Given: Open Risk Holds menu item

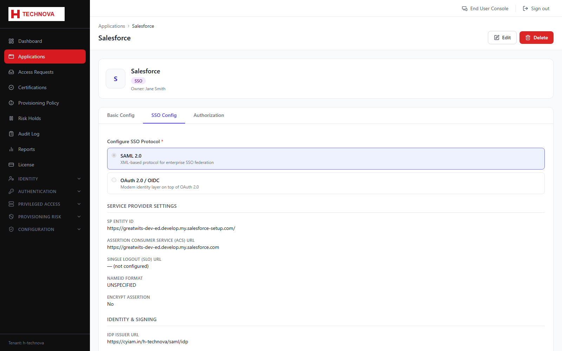Looking at the screenshot, I should coord(45,118).
